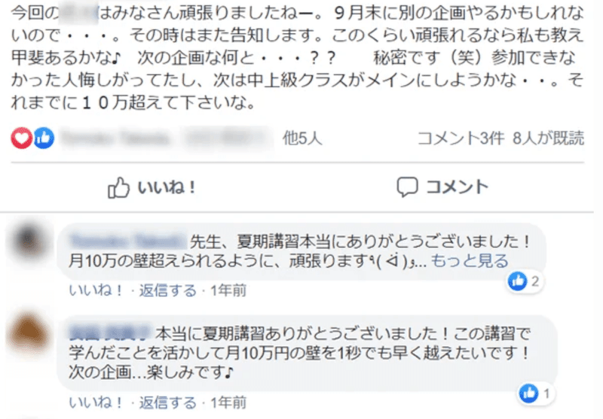Open コメント3件 comments count
The image size is (603, 419).
tap(461, 138)
